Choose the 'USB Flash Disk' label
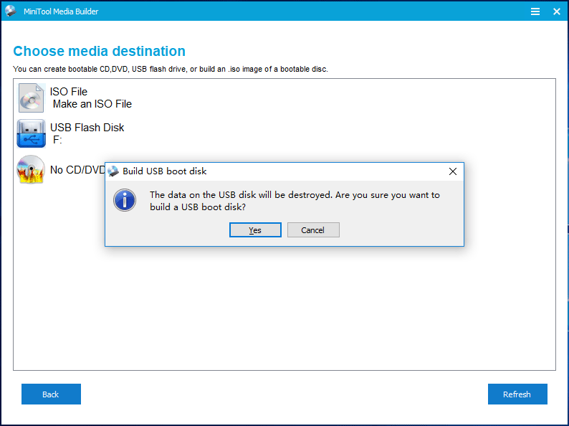This screenshot has width=569, height=426. (x=87, y=128)
